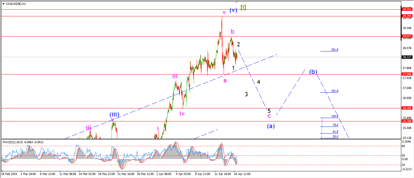This screenshot has width=414, height=178.
Task: Click the 28 Feb 2024 date label
Action: [9, 174]
